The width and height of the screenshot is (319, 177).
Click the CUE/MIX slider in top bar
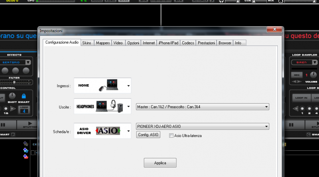coord(260,1)
